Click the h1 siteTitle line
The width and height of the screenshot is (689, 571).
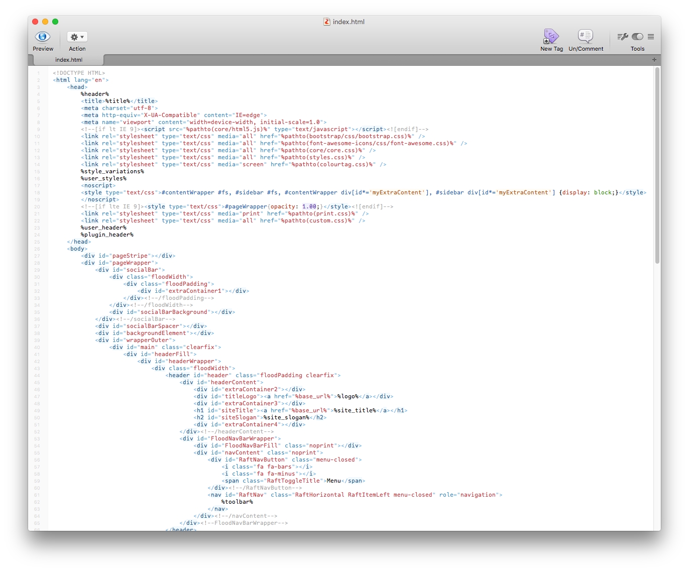pyautogui.click(x=300, y=410)
